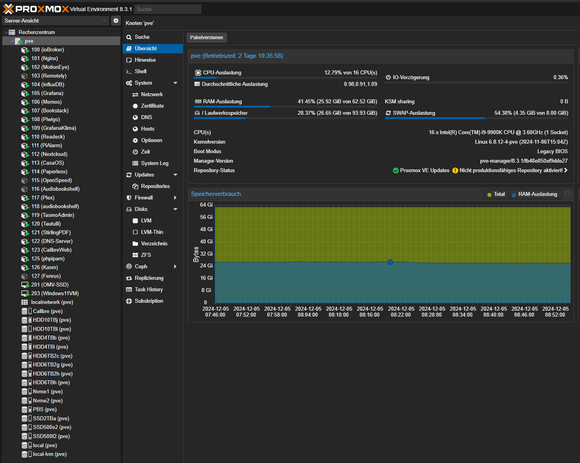This screenshot has width=580, height=463.
Task: Open Subskription page
Action: [153, 301]
